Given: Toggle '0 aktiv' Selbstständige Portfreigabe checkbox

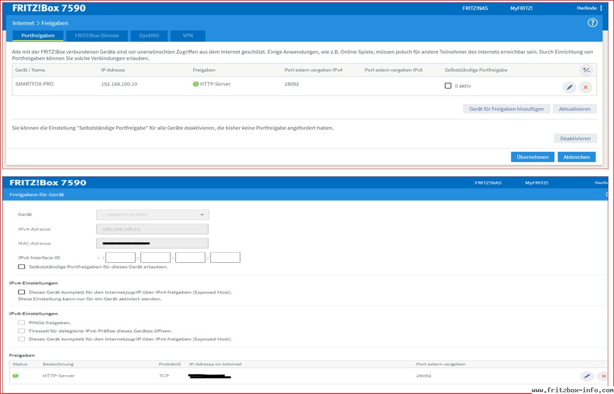Looking at the screenshot, I should click(448, 85).
